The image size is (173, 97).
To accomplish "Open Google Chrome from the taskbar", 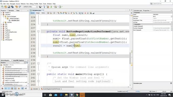I will click(77, 95).
